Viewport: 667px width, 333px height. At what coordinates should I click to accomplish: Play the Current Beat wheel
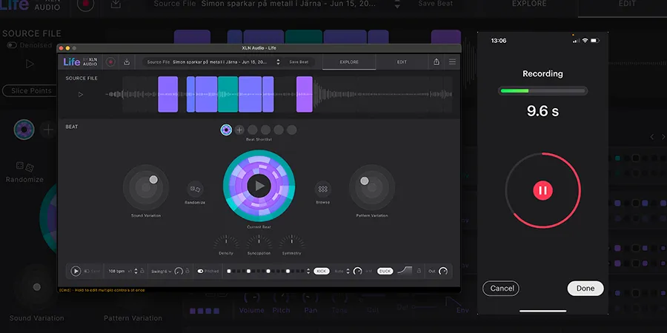pyautogui.click(x=259, y=186)
